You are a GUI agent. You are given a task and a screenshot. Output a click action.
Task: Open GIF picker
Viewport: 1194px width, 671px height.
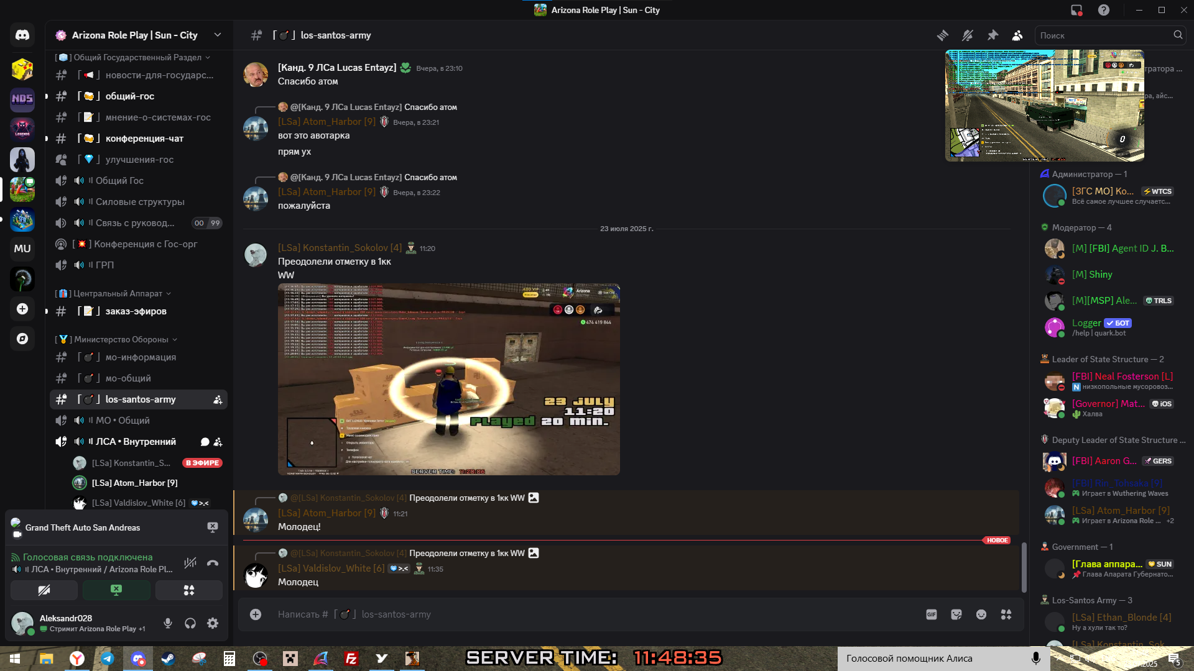tap(932, 614)
